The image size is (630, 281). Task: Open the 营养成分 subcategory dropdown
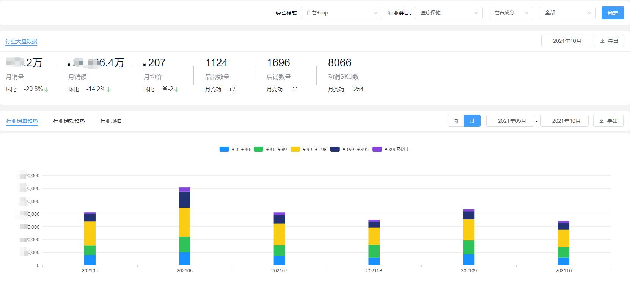click(511, 13)
